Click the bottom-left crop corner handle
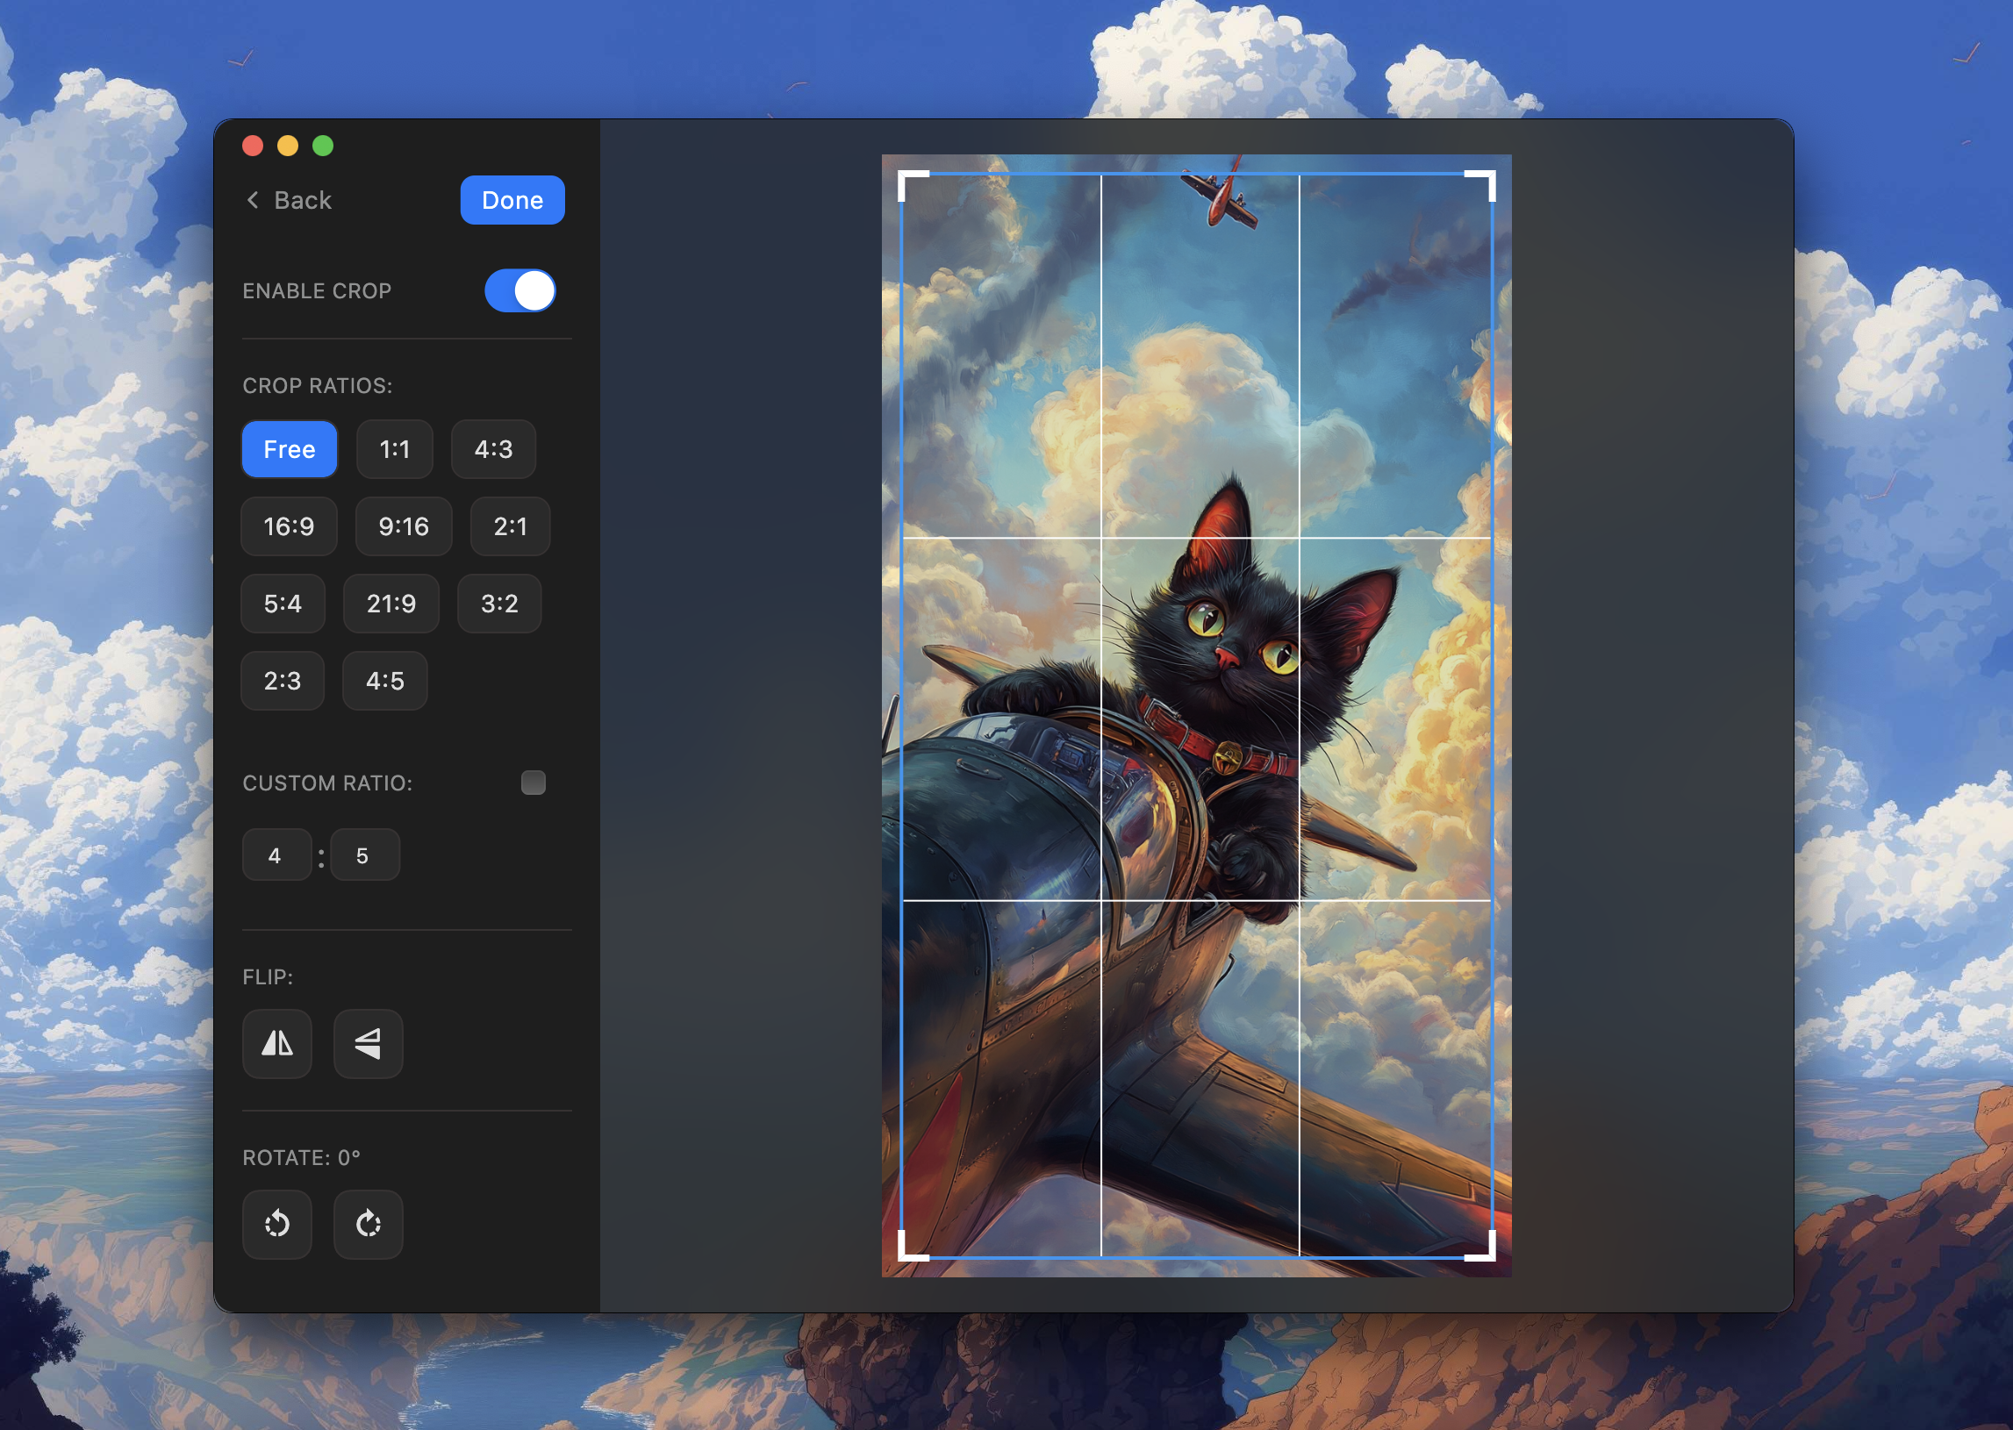This screenshot has width=2013, height=1430. click(913, 1246)
